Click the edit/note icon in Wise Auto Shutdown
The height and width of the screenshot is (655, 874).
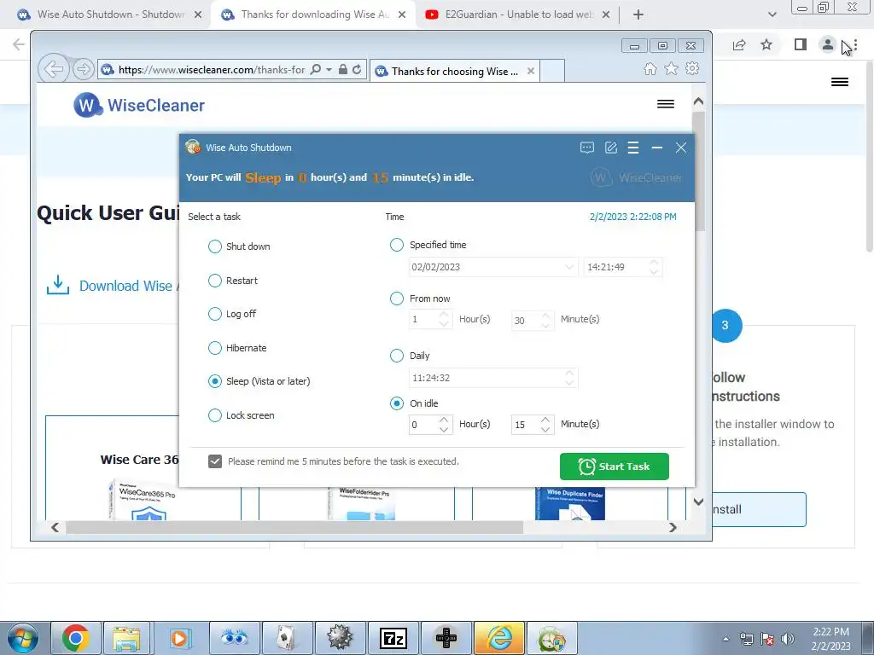(611, 148)
